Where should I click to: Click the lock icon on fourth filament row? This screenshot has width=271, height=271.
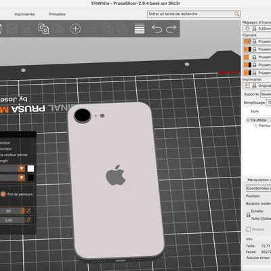pos(254,65)
